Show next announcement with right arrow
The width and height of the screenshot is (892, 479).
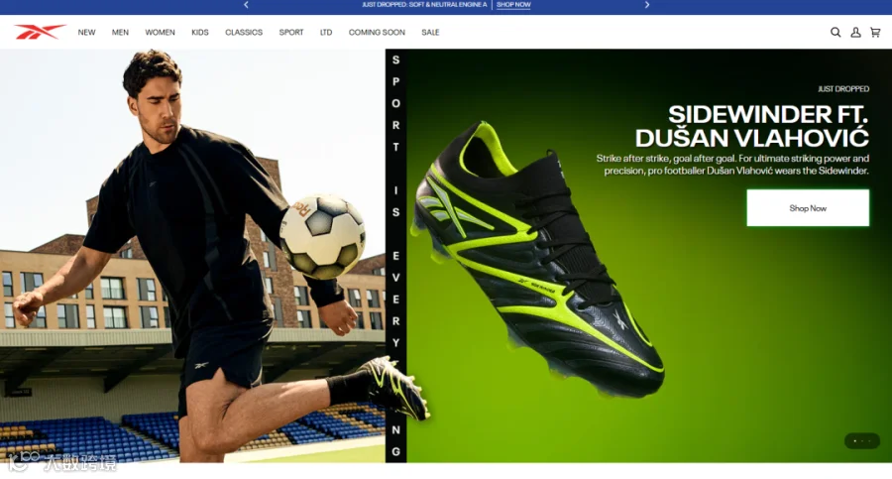click(x=647, y=5)
